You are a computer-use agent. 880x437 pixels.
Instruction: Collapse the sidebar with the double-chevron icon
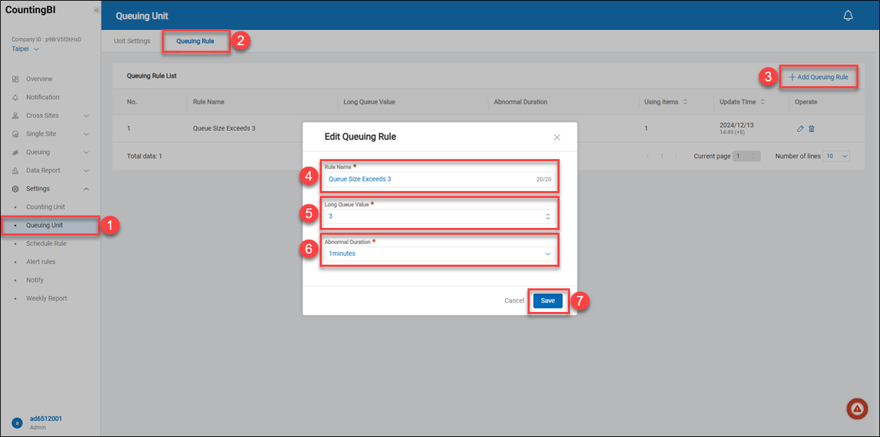click(96, 10)
